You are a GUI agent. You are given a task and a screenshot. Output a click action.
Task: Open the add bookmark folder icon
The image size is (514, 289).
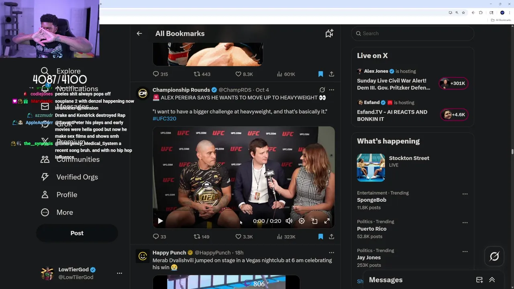tap(329, 34)
